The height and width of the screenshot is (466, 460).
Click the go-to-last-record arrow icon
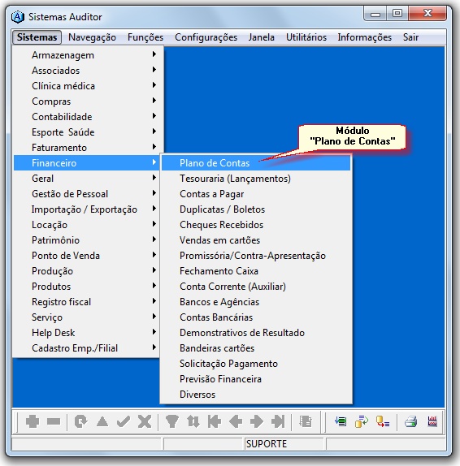coord(278,421)
